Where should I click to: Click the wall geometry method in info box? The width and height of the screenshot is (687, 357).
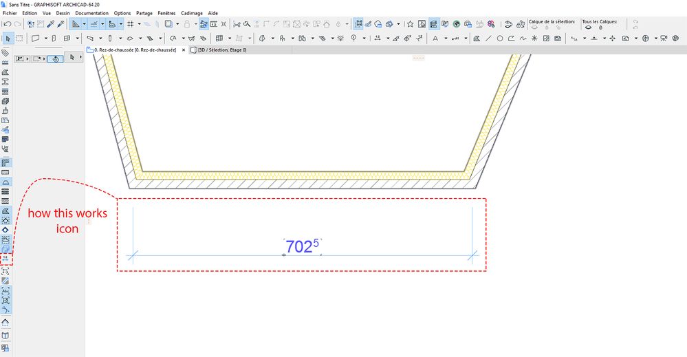(21, 58)
